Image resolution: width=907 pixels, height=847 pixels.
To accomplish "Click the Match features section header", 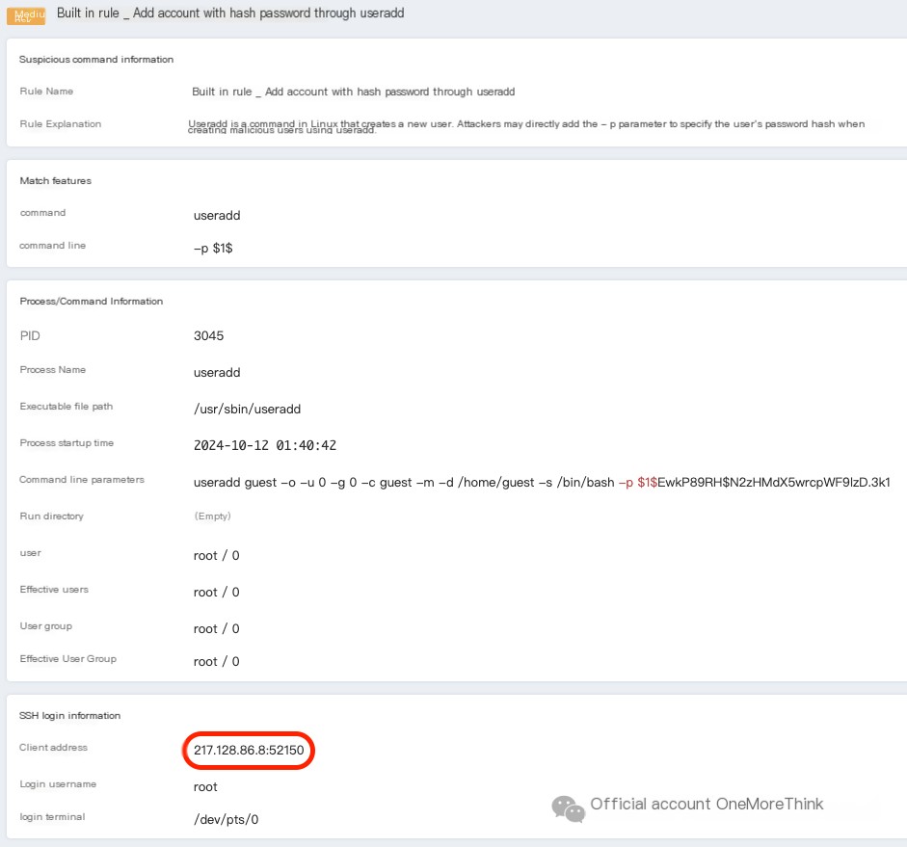I will [56, 181].
